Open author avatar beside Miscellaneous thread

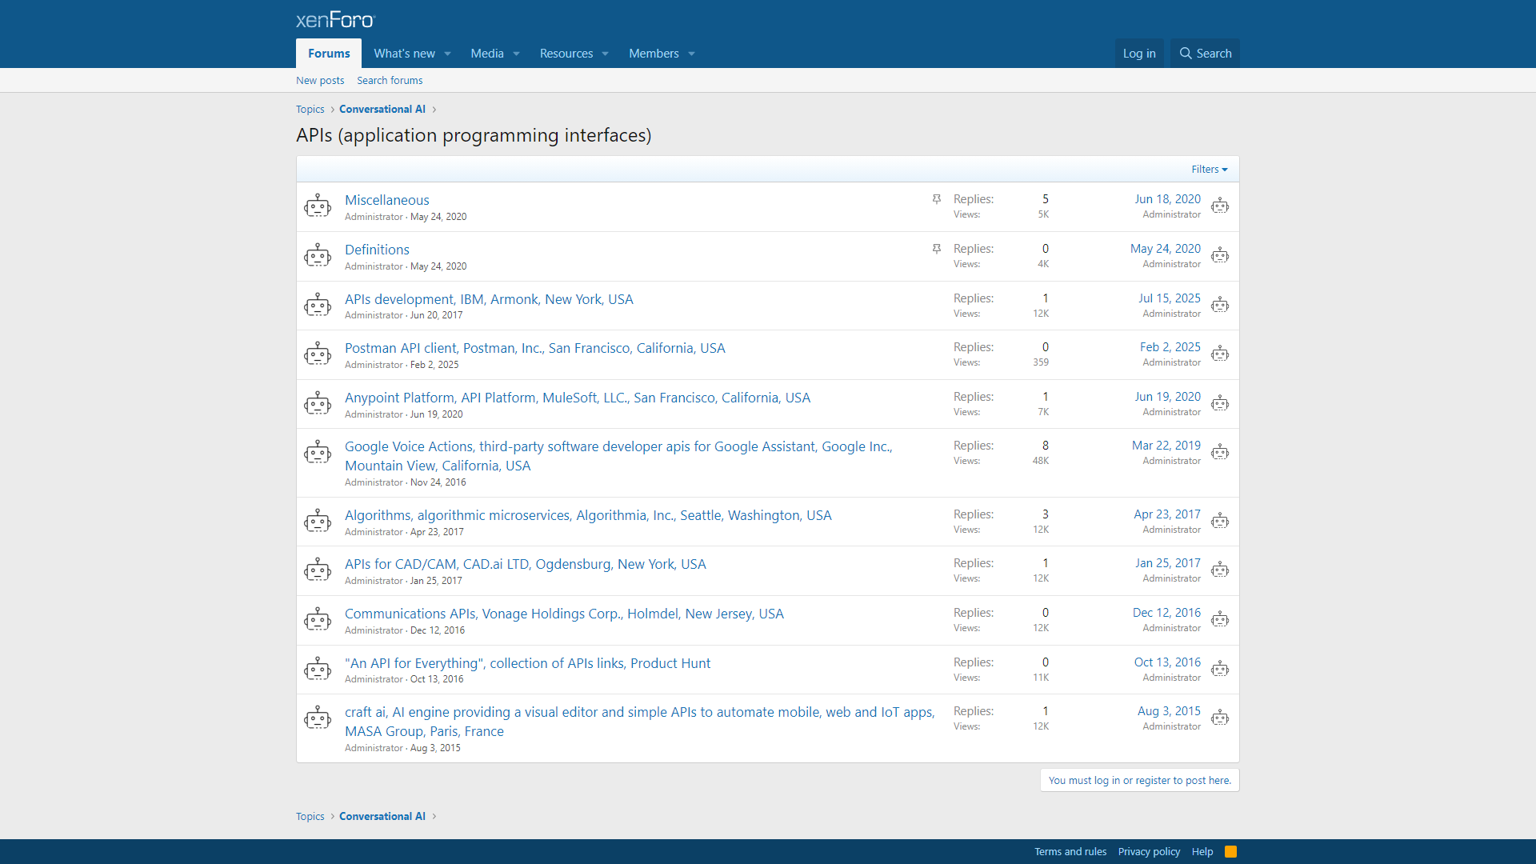(318, 206)
